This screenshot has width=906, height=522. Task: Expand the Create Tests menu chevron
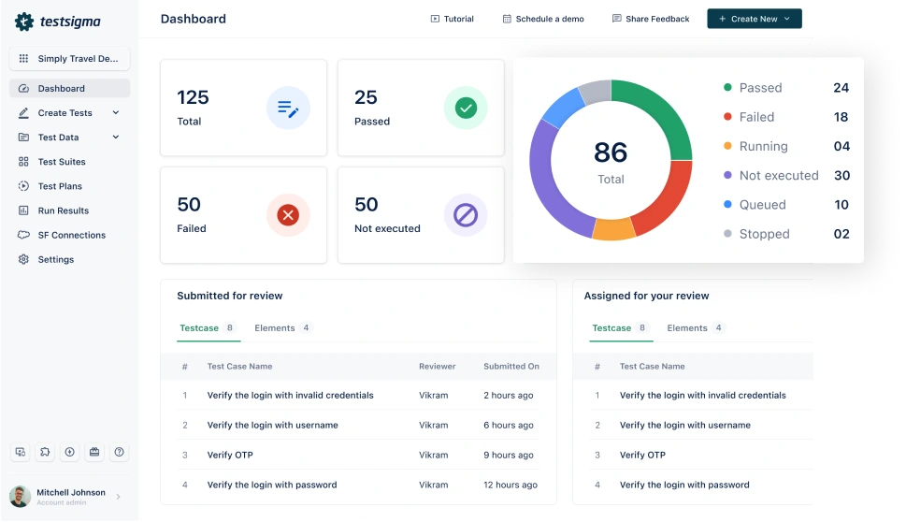coord(116,113)
